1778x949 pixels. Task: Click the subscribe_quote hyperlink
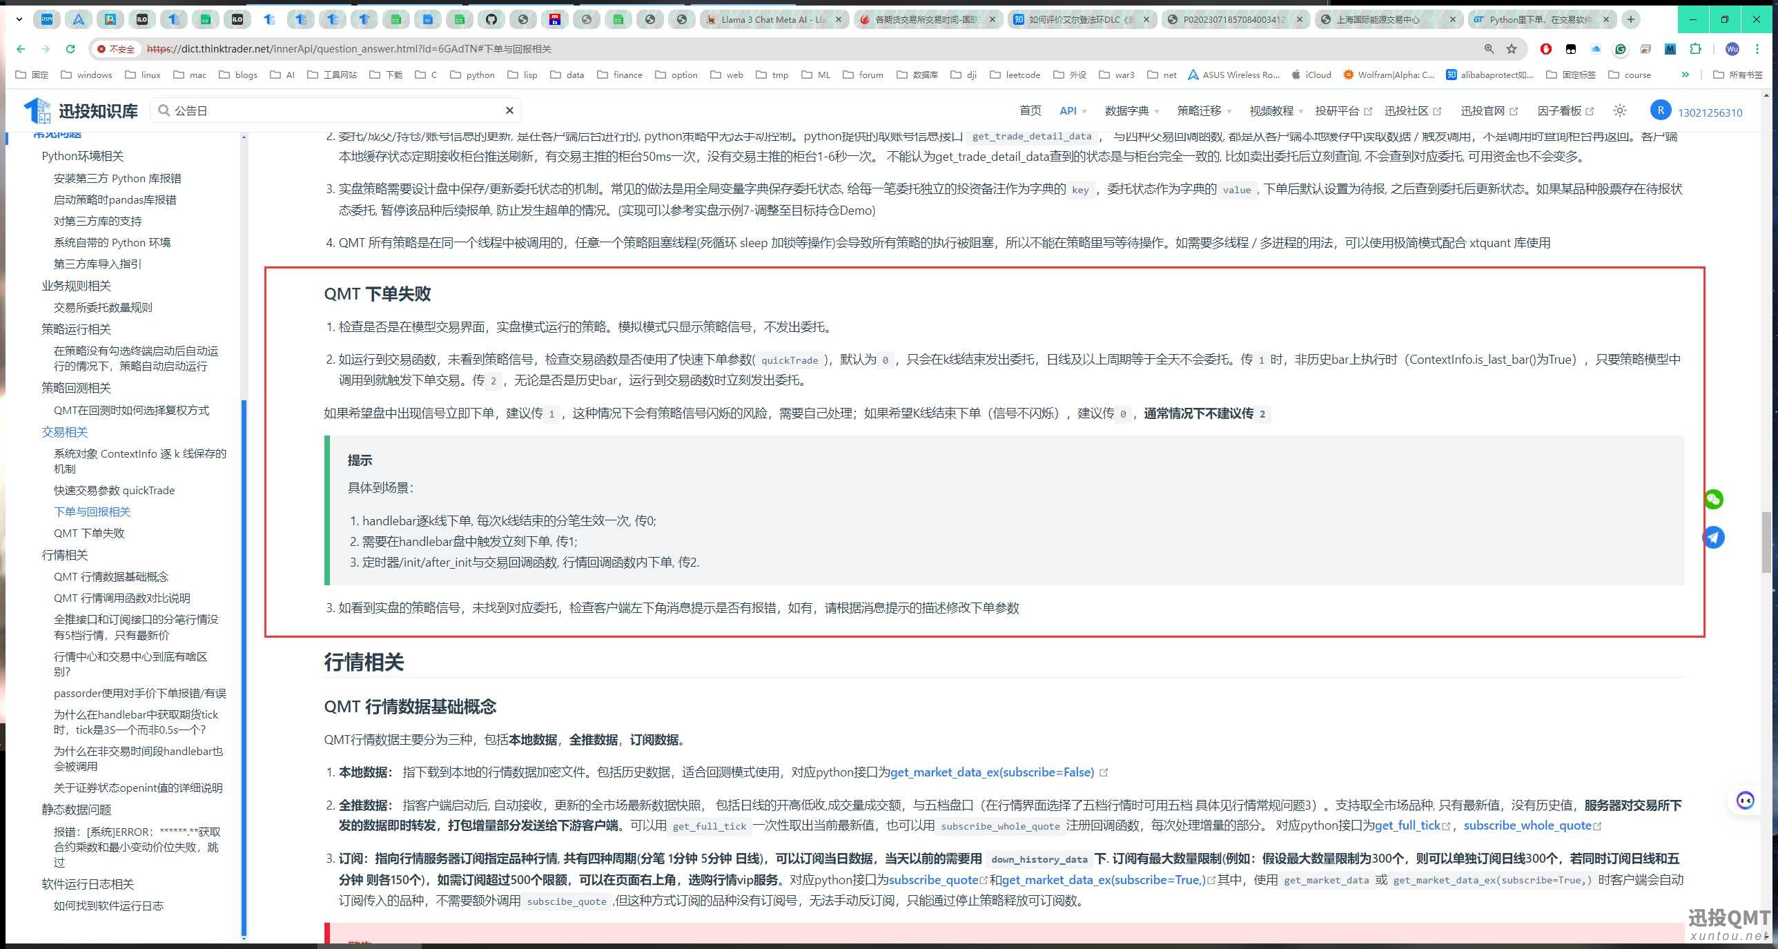933,880
